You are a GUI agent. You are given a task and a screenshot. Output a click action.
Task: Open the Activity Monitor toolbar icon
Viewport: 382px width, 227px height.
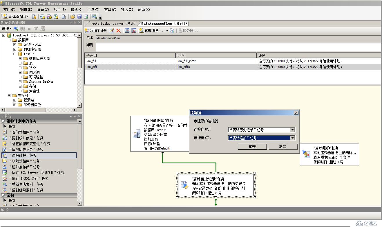94,16
